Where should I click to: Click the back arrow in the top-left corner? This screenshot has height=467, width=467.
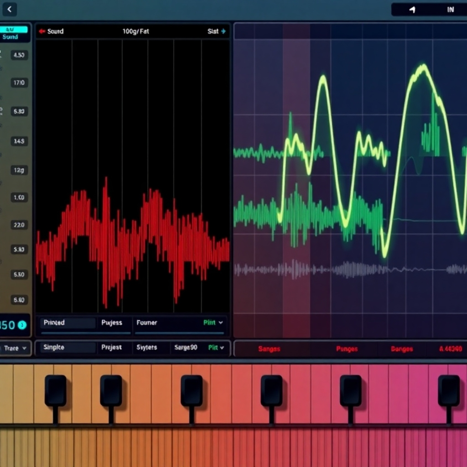[x=10, y=9]
